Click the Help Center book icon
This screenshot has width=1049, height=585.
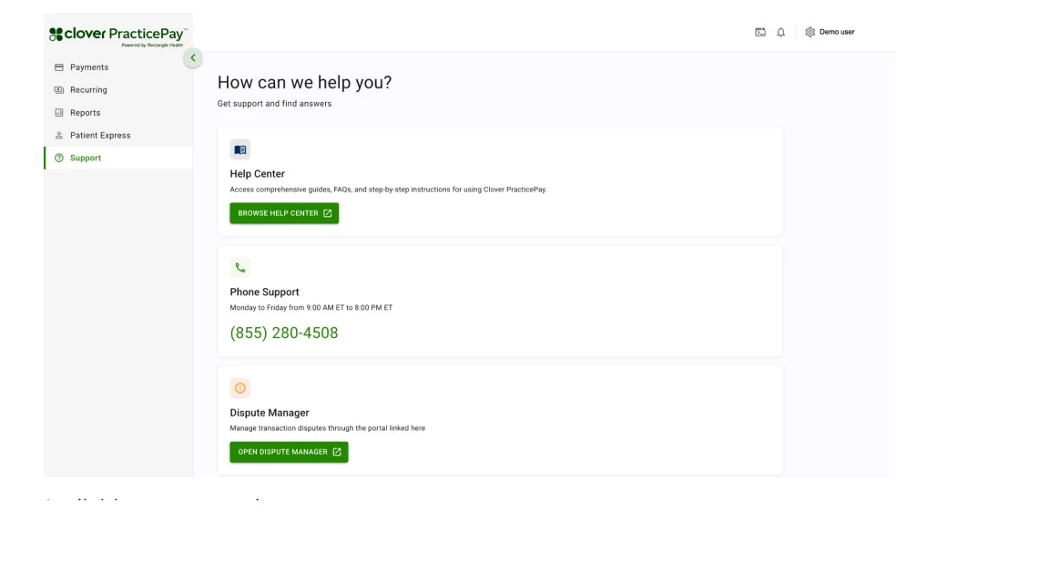pyautogui.click(x=240, y=150)
